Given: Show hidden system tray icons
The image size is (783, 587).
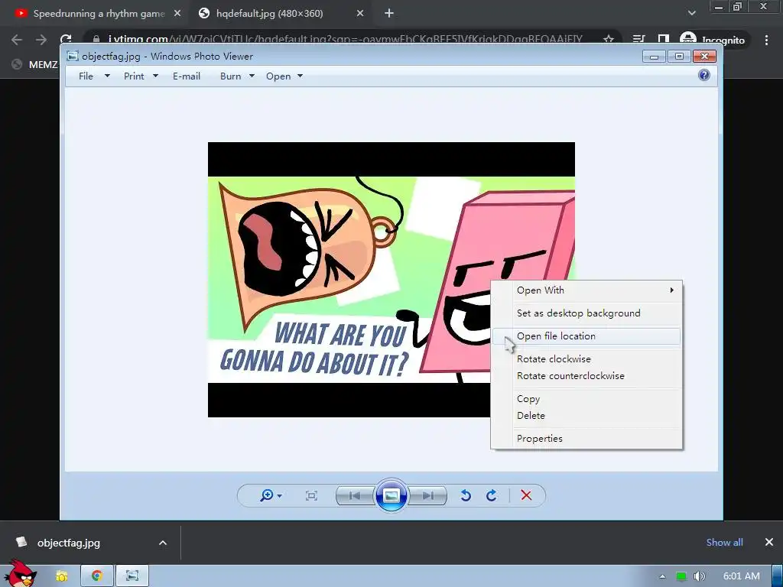Looking at the screenshot, I should coord(662,576).
